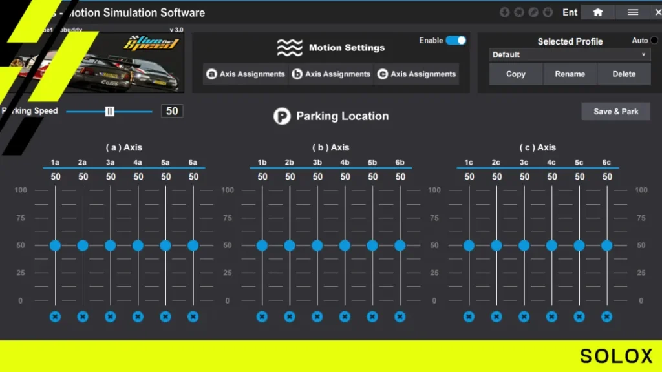662x372 pixels.
Task: Click the Selected Profile label
Action: [570, 41]
